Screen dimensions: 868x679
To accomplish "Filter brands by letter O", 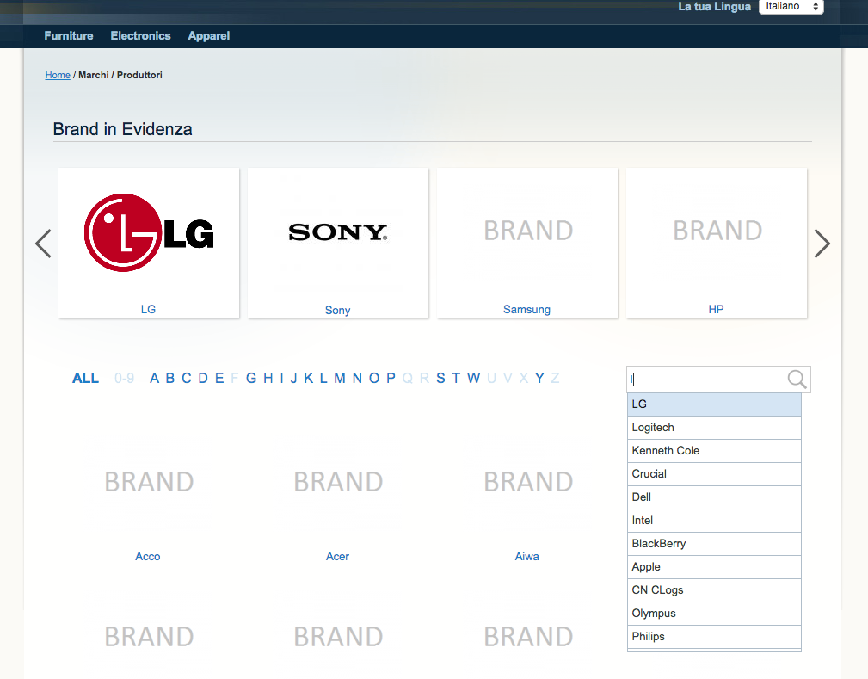I will [x=374, y=379].
